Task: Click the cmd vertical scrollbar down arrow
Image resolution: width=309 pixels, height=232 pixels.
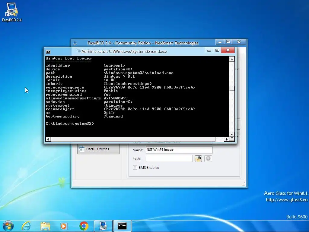Action: [232, 134]
